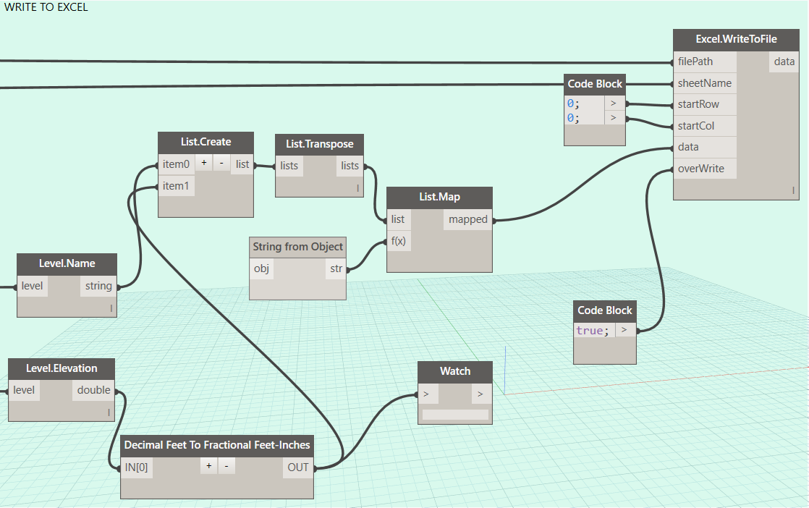Viewport: 809px width, 508px height.
Task: Click the code line wired to startCol
Action: pyautogui.click(x=573, y=118)
